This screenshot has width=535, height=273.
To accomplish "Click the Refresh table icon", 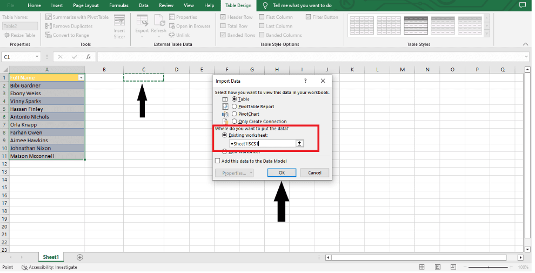I will pyautogui.click(x=159, y=21).
